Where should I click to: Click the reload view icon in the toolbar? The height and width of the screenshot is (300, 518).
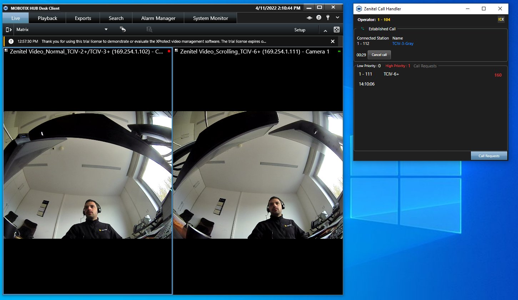(123, 30)
